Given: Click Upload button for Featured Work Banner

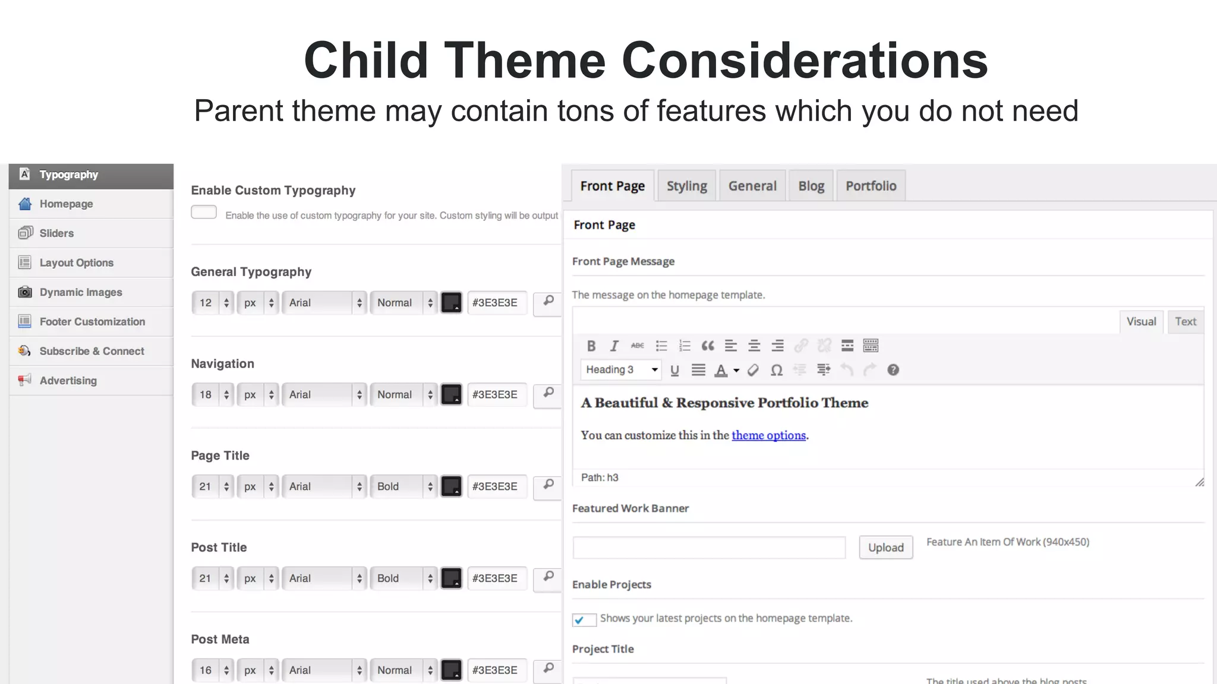Looking at the screenshot, I should click(x=885, y=547).
